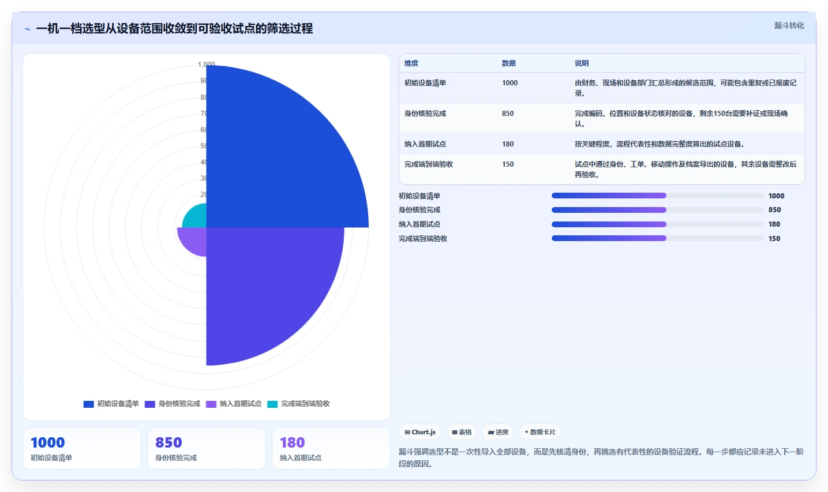
Task: Click the 数据 column header
Action: point(509,63)
